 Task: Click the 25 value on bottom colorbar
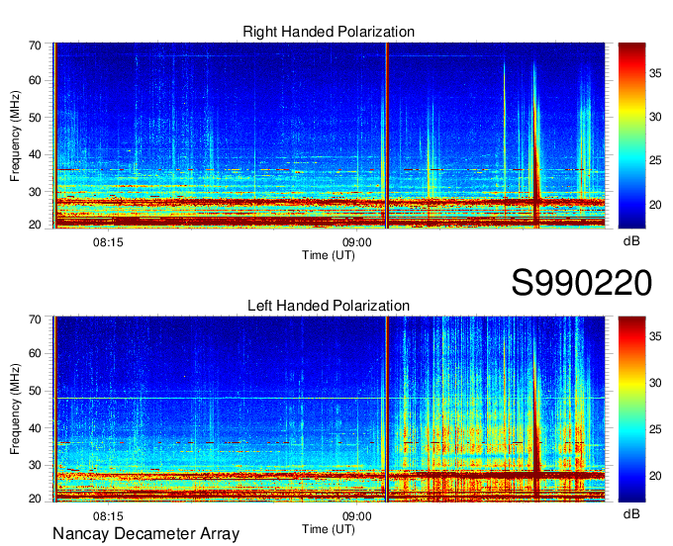tap(655, 429)
